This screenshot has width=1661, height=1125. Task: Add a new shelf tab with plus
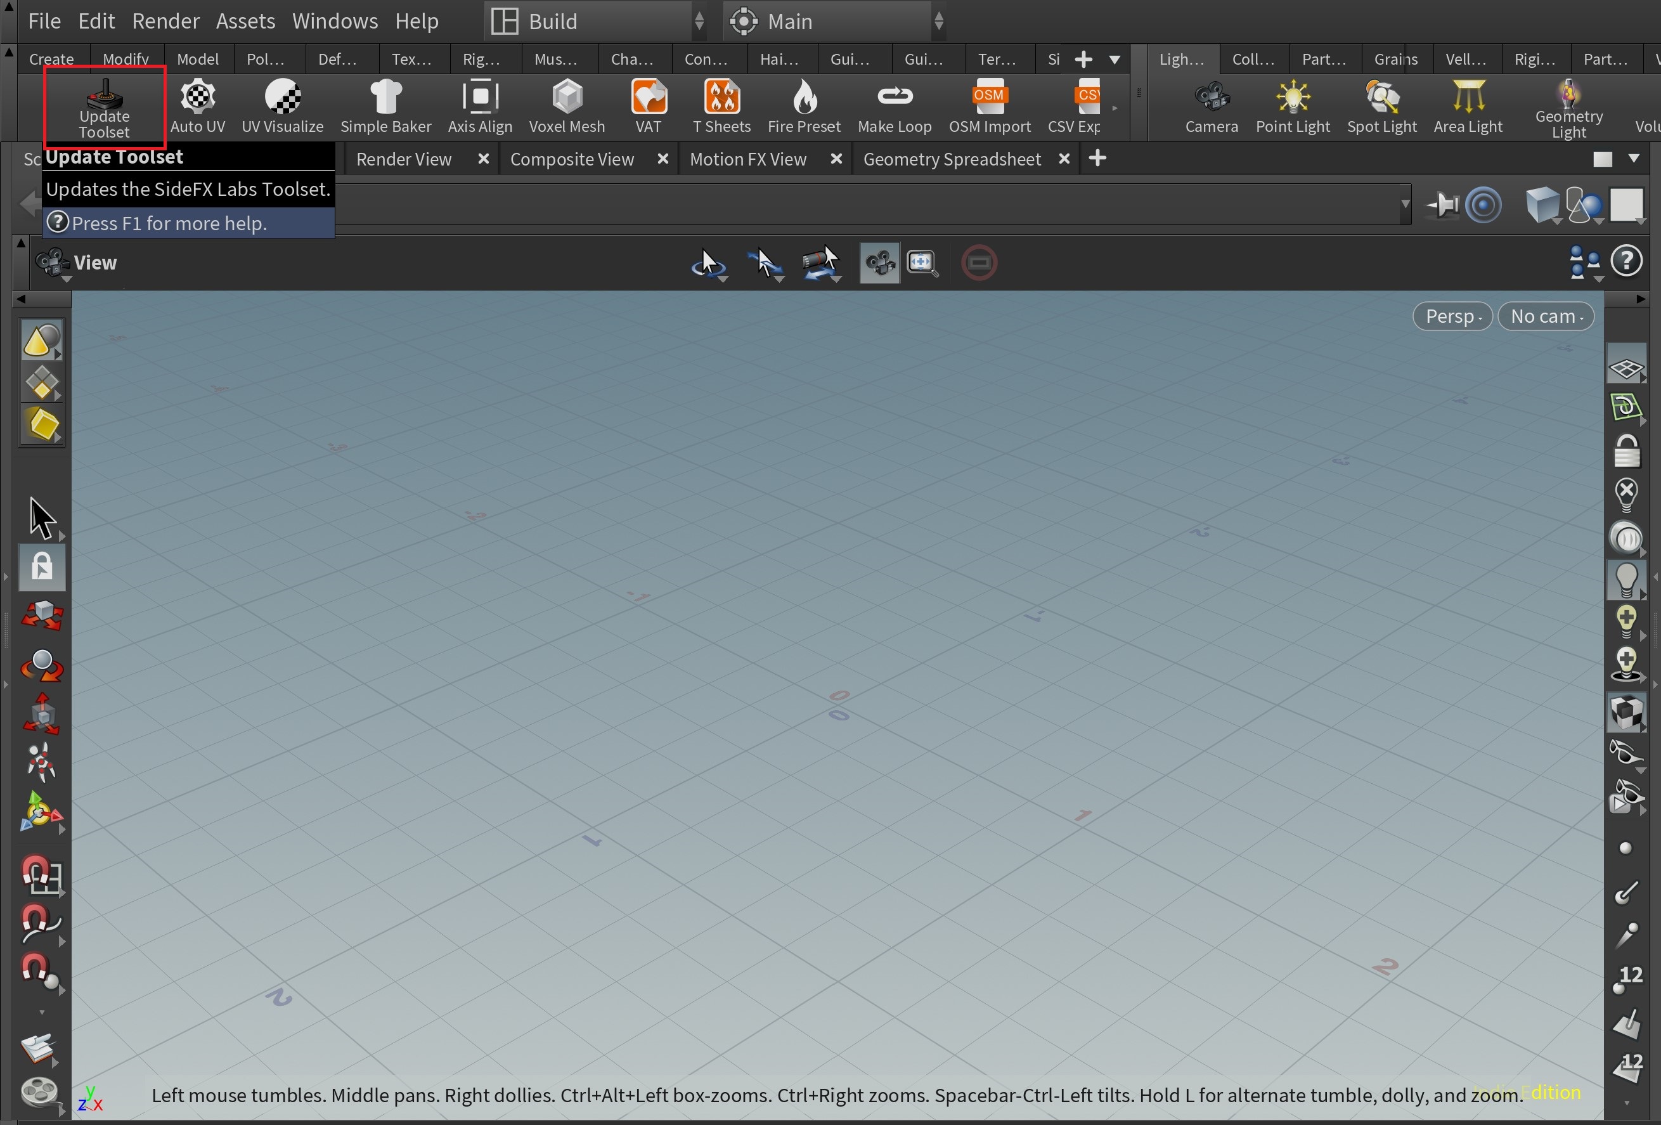click(1083, 60)
